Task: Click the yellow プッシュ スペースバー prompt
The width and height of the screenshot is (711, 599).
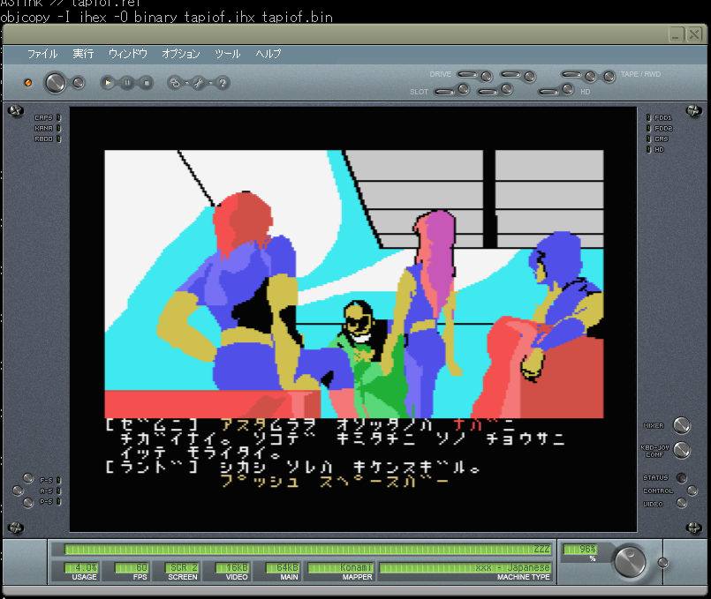Action: (x=335, y=482)
